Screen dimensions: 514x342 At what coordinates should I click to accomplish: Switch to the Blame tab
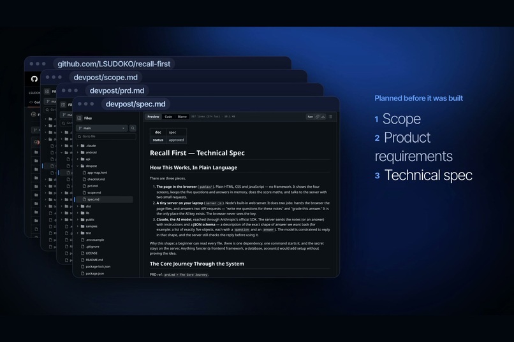click(182, 117)
